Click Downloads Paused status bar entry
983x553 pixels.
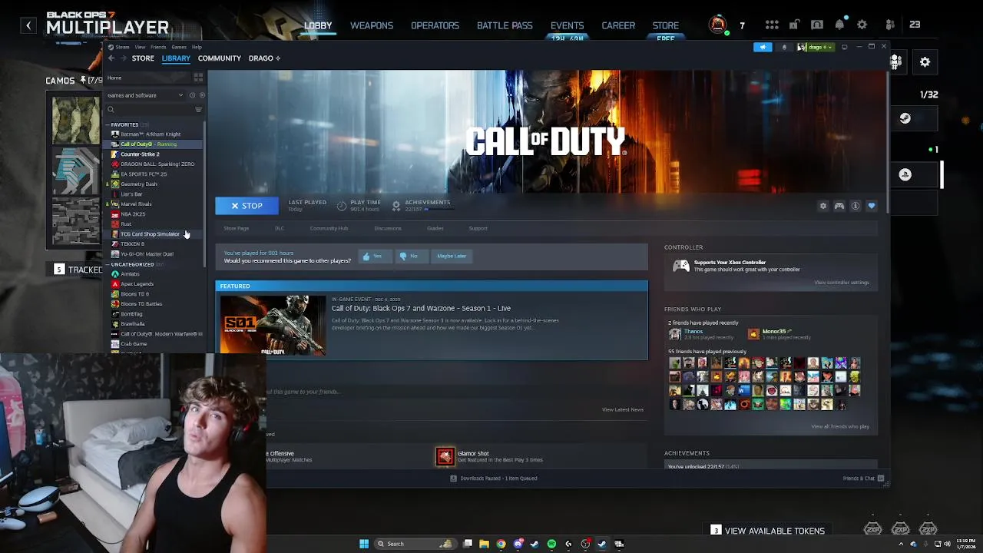point(494,478)
